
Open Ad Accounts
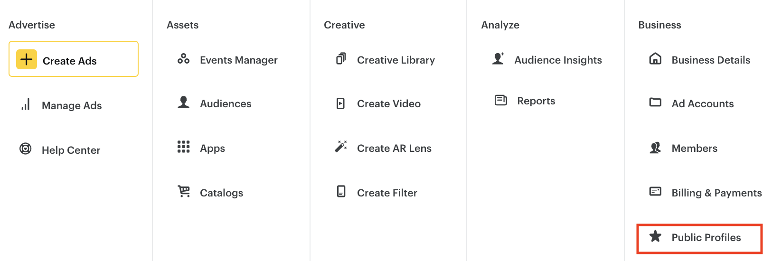(702, 104)
